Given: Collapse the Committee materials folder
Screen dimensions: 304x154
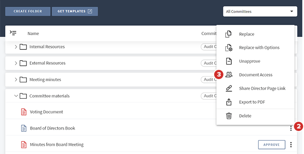Looking at the screenshot, I should tap(16, 96).
